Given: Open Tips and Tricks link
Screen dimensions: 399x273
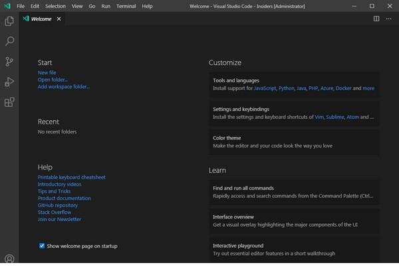Looking at the screenshot, I should coord(54,191).
